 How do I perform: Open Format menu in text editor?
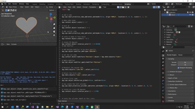[85, 7]
